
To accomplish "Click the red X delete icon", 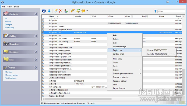I will 61,11.
